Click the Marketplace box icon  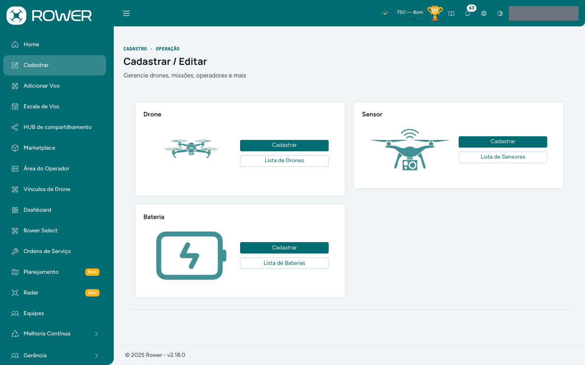15,148
